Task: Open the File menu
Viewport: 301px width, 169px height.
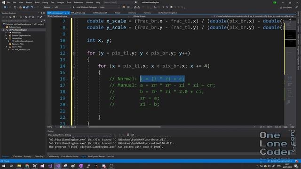Action: click(8, 2)
